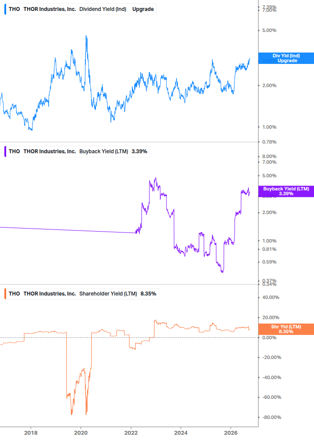Click the THO ticker in the Dividend Yield legend
This screenshot has height=440, width=314.
[14, 9]
